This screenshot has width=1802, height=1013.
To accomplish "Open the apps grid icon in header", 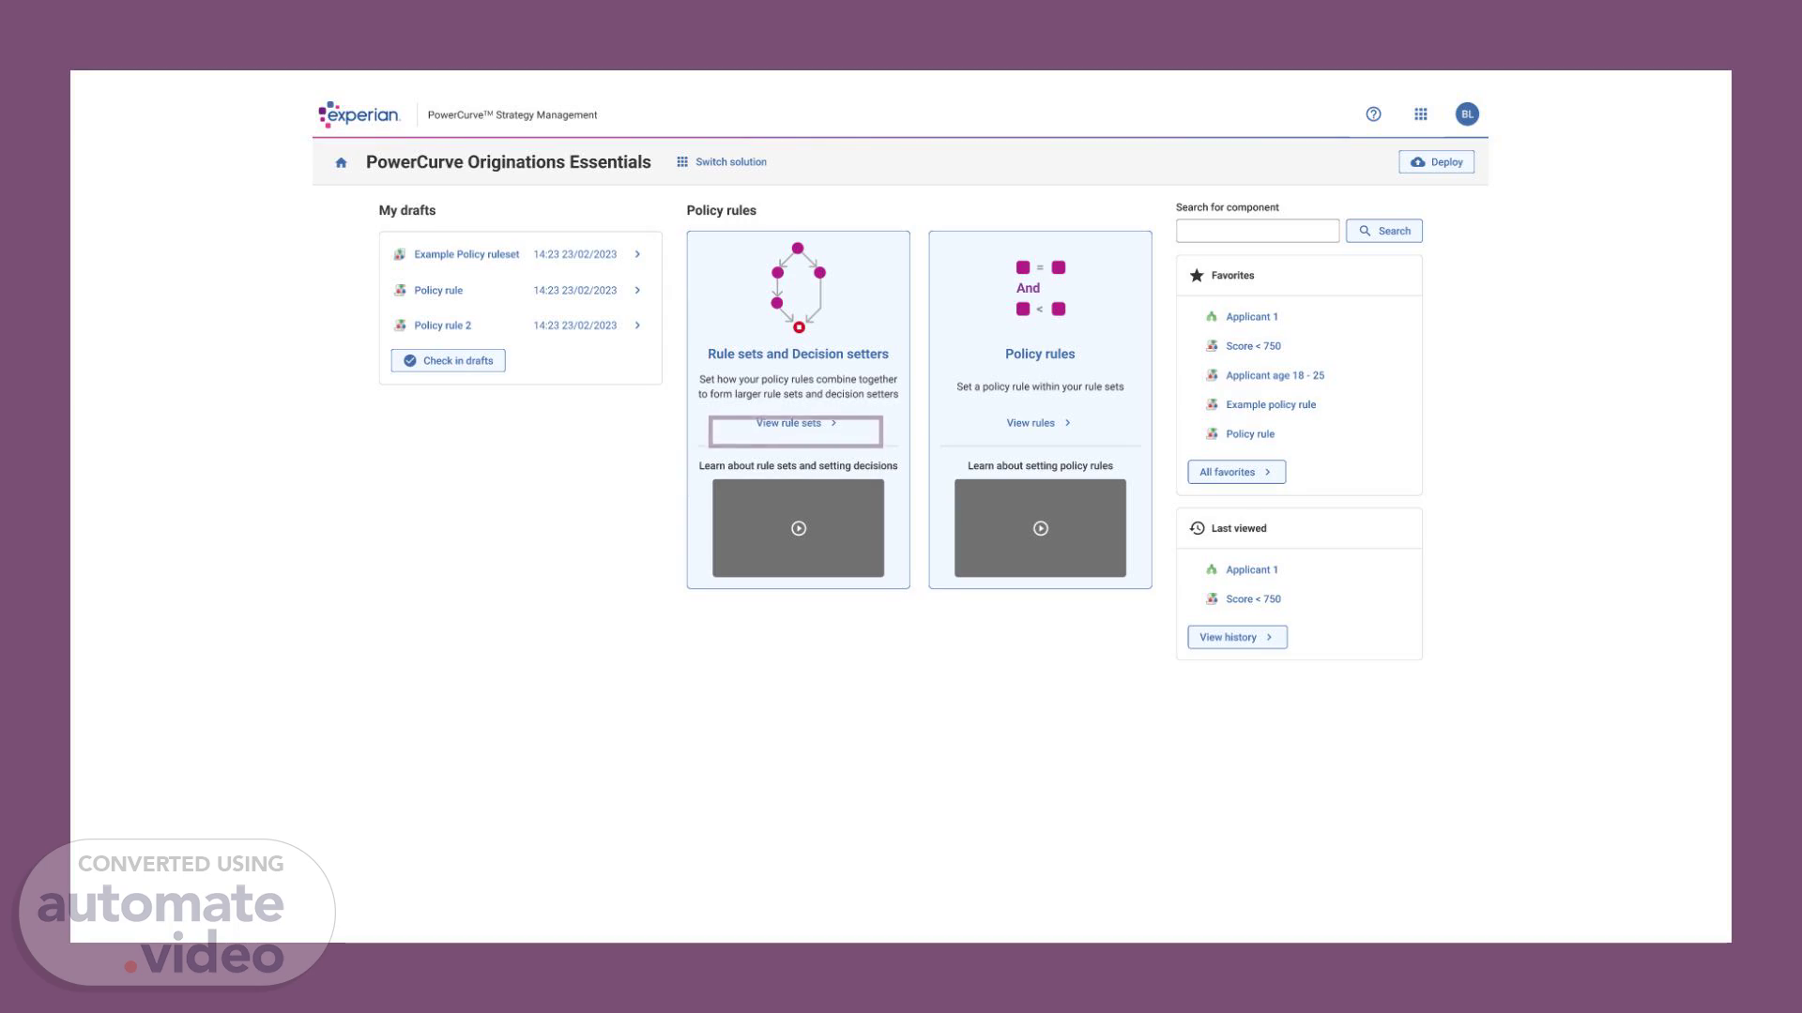I will click(1421, 114).
